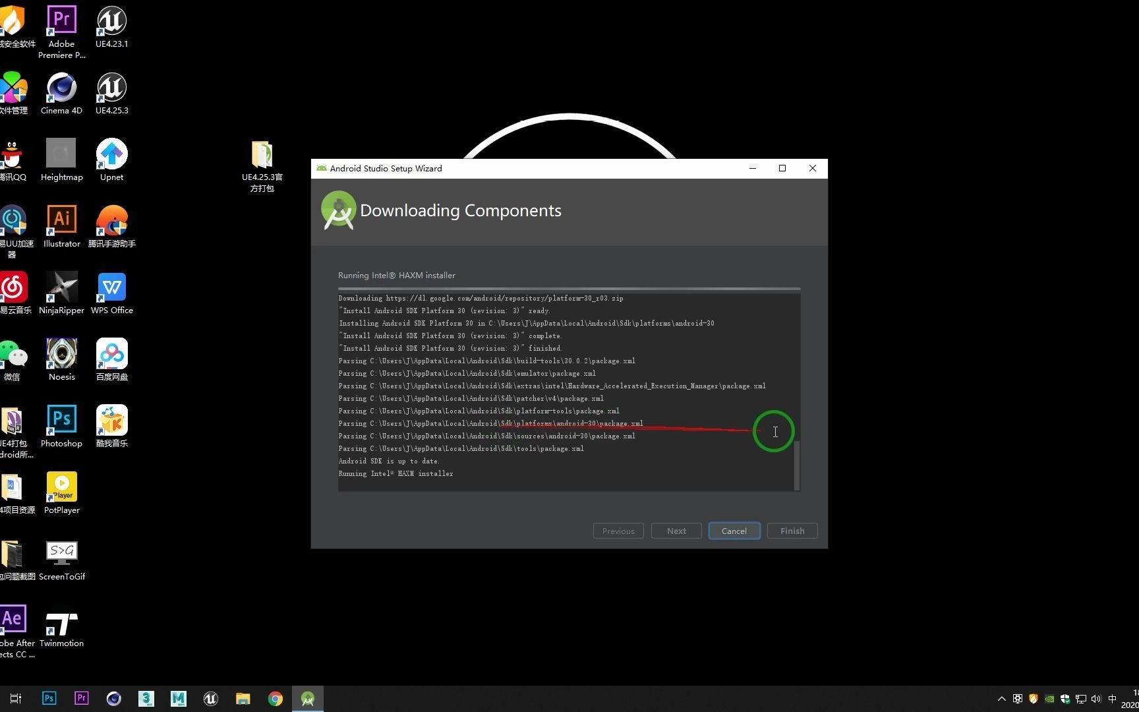Minimize the Android Studio Setup Wizard window
The height and width of the screenshot is (712, 1139).
tap(752, 168)
